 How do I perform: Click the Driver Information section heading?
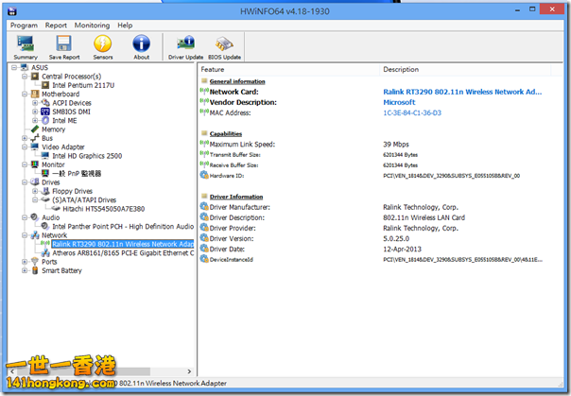[x=236, y=197]
